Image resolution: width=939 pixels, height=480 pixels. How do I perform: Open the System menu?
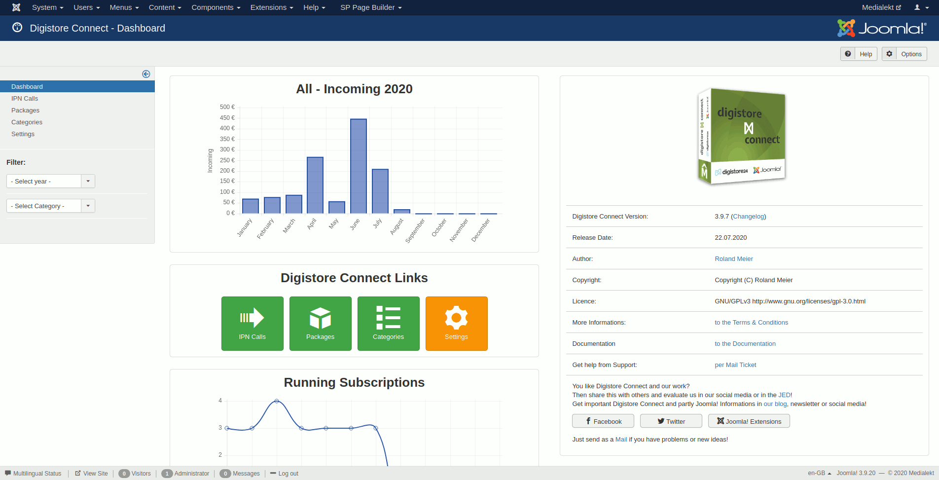coord(48,7)
